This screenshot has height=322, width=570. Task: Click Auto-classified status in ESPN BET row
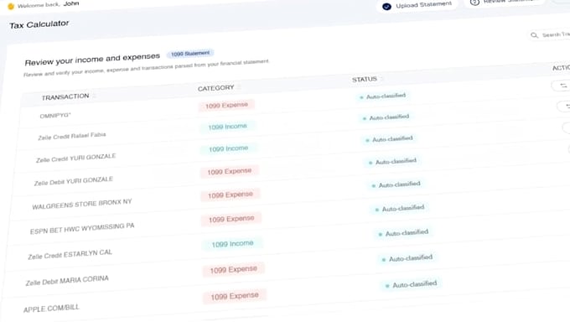click(400, 209)
